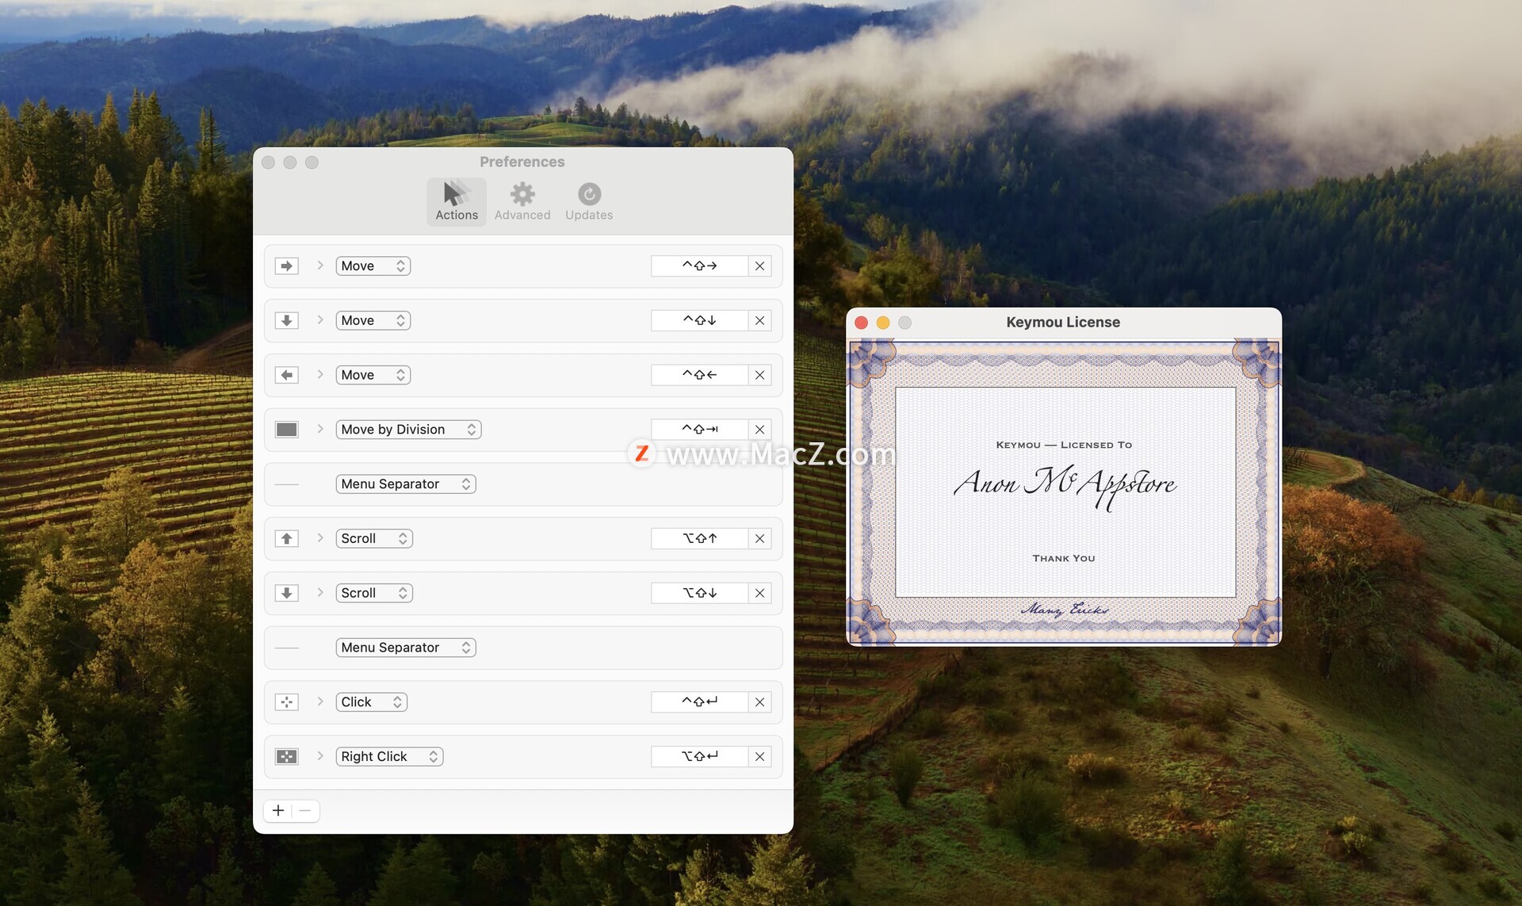Expand the Click row chevron

click(320, 701)
